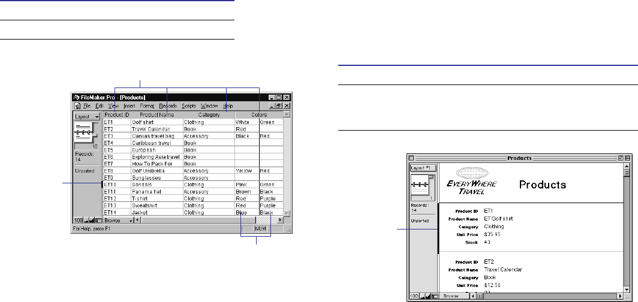Click left scroll arrow in FileMaker Pro window
Screen dimensions: 638x302
coord(137,221)
